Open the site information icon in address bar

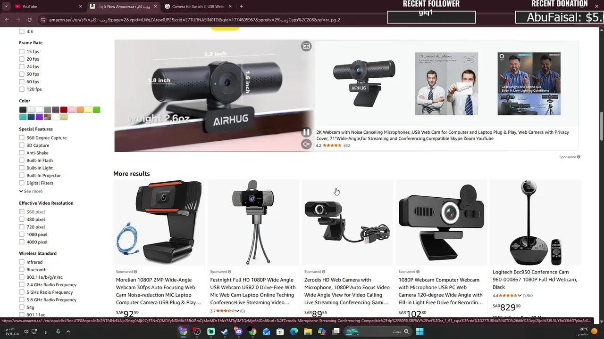coord(43,20)
